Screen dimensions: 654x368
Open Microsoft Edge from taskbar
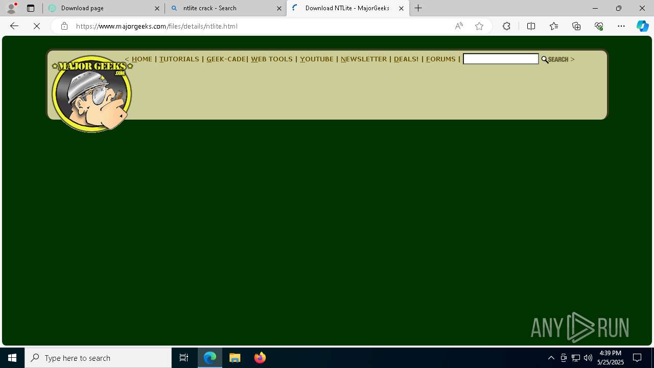pyautogui.click(x=210, y=358)
